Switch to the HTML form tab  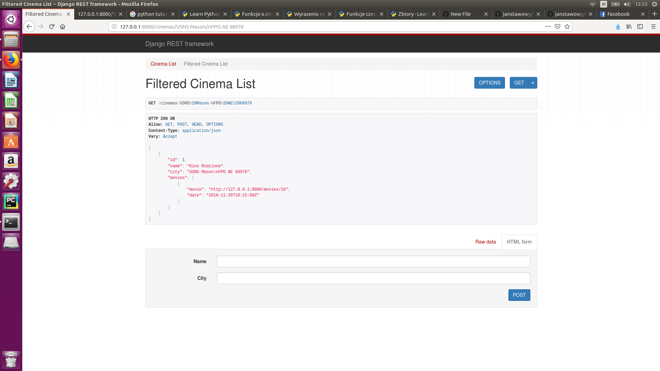[519, 241]
